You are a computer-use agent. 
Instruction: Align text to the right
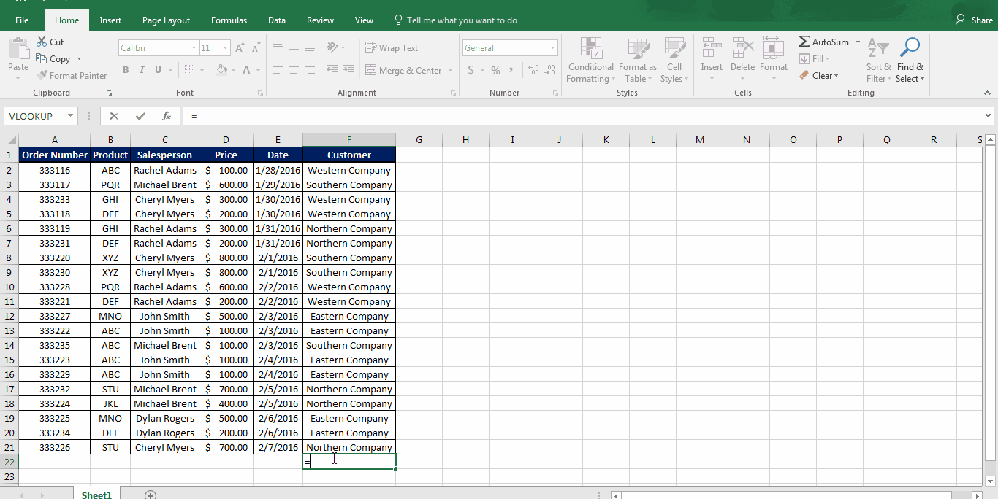point(310,70)
